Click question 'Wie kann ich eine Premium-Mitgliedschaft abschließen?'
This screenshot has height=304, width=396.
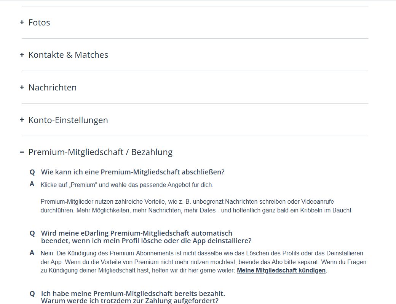click(x=133, y=172)
